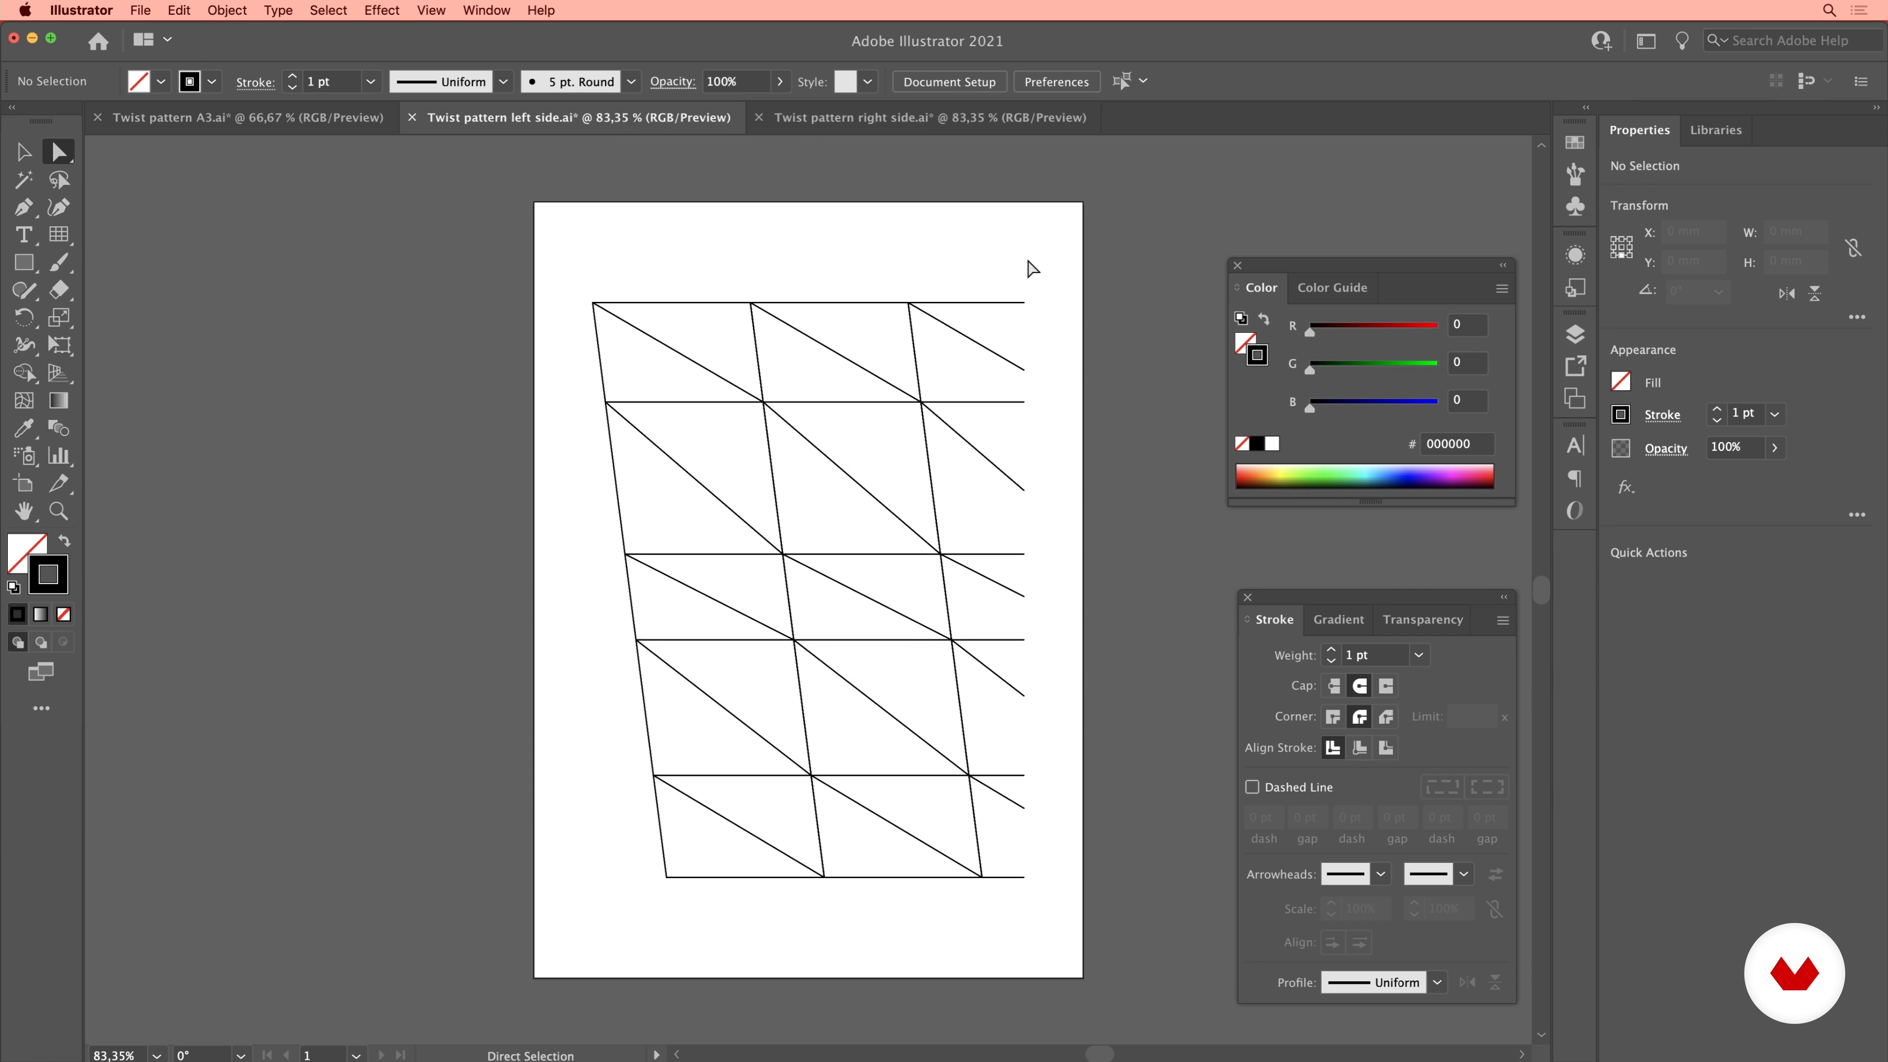This screenshot has width=1888, height=1062.
Task: Open the Uniform variable width profile dropdown
Action: pyautogui.click(x=503, y=81)
